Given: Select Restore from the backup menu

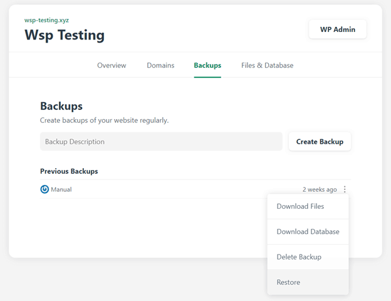Looking at the screenshot, I should pyautogui.click(x=308, y=282).
